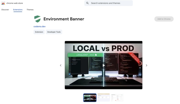Show the next screenshot with right arrow
This screenshot has width=180, height=104.
147,65
